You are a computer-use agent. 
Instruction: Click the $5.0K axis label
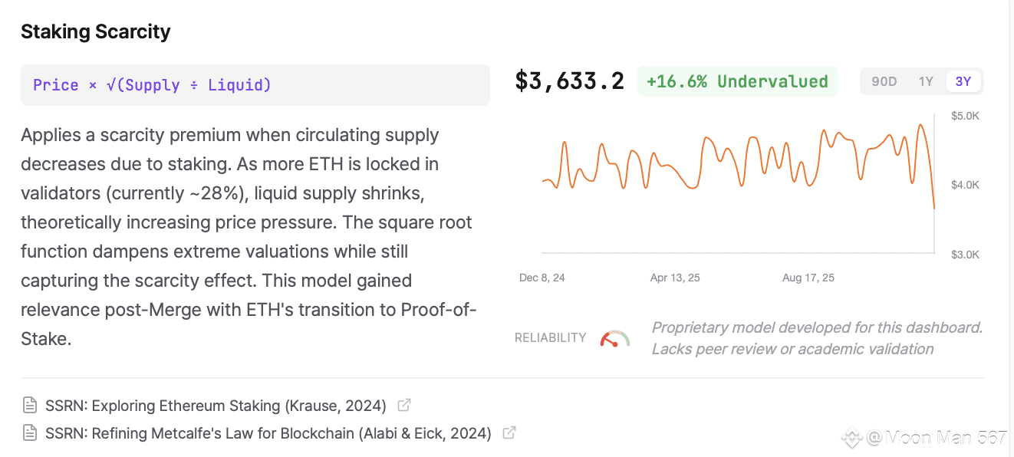coord(965,116)
